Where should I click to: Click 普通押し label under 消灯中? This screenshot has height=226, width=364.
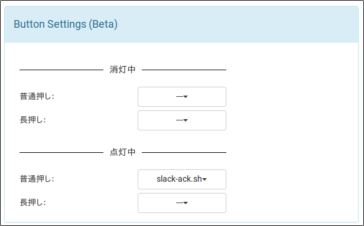[37, 96]
